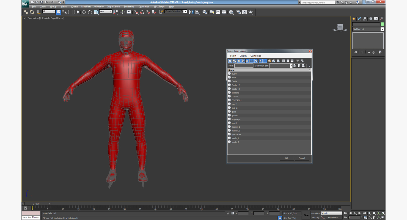Click the Find input field
407x220 pixels.
coord(244,66)
